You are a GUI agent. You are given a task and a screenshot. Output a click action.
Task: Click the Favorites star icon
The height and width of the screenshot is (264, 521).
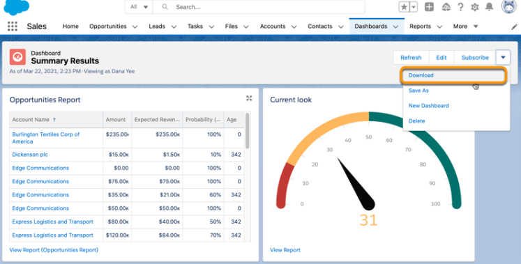(404, 7)
